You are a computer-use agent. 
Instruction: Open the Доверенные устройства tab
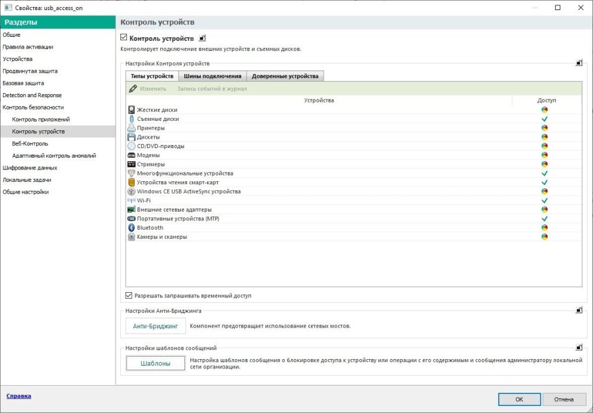(x=285, y=76)
